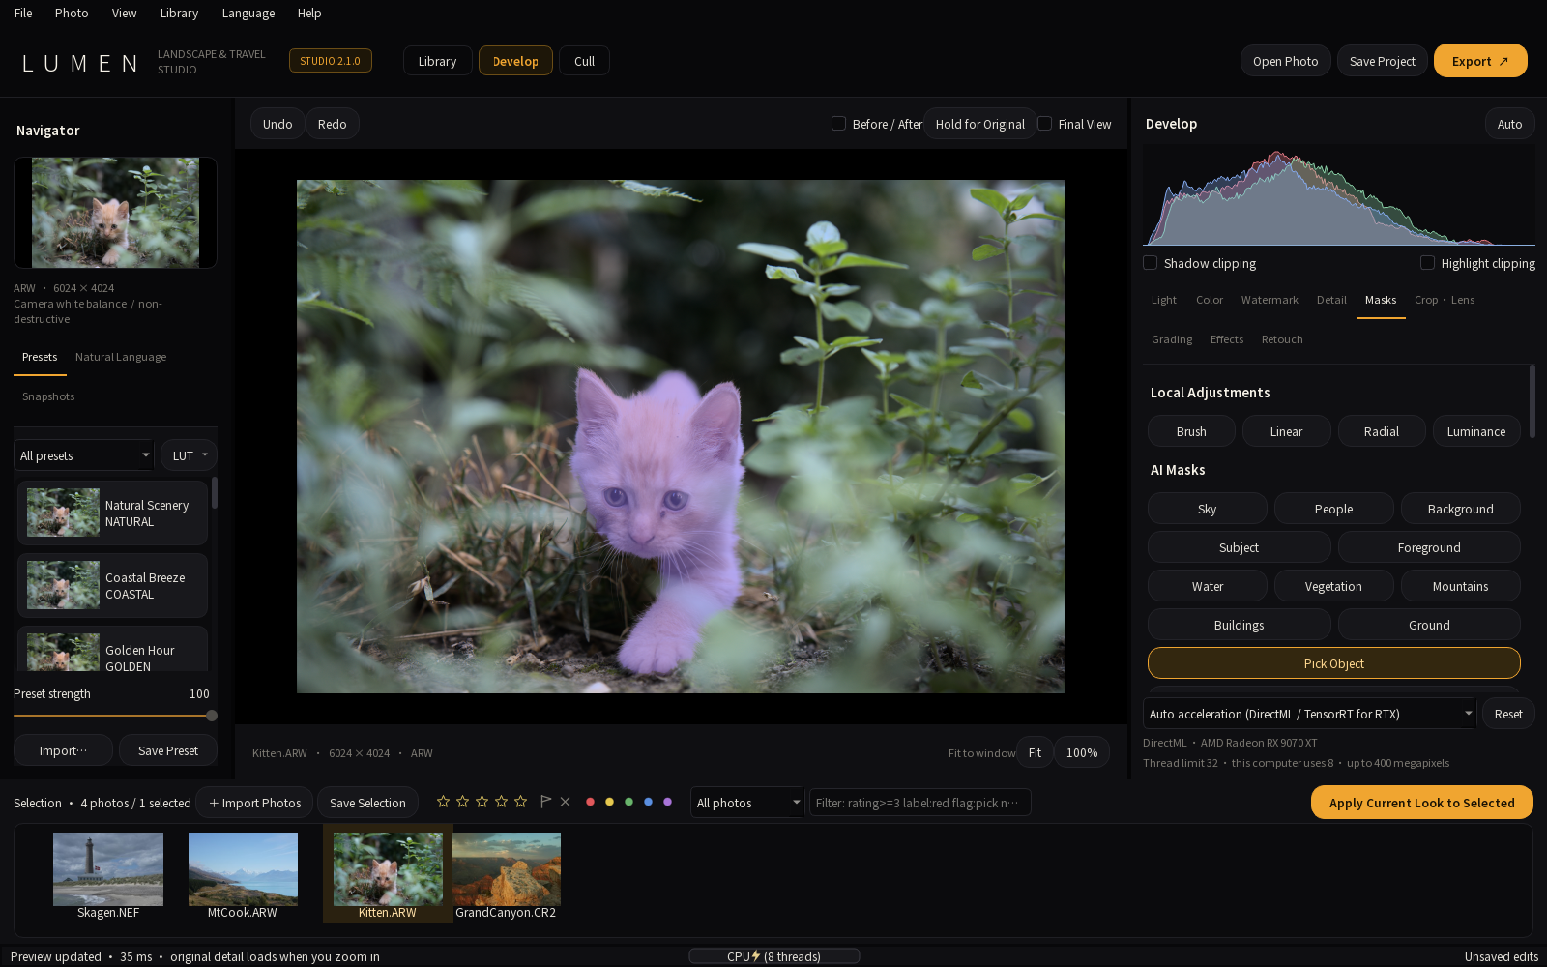Viewport: 1547px width, 967px height.
Task: Open the Library menu in menu bar
Action: tap(179, 13)
